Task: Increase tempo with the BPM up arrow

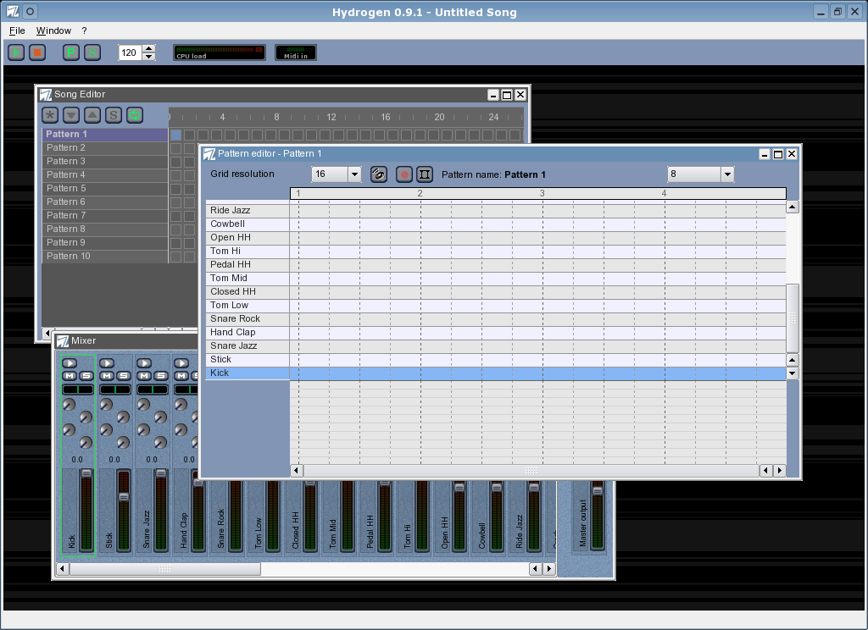Action: coord(149,48)
